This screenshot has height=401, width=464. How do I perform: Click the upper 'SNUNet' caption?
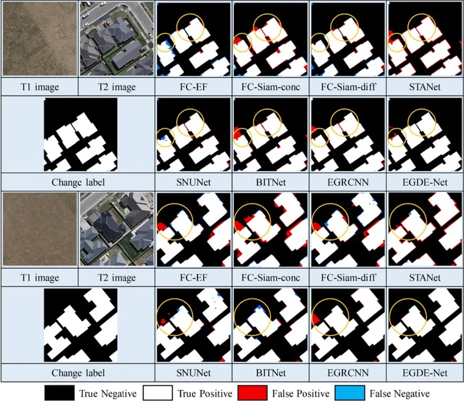(193, 182)
